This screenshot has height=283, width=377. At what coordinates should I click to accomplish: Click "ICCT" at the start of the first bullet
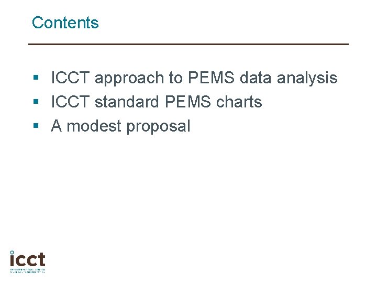[x=70, y=79]
